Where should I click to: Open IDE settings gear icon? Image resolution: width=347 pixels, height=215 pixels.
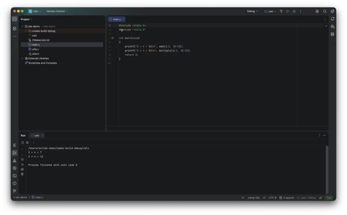(332, 11)
